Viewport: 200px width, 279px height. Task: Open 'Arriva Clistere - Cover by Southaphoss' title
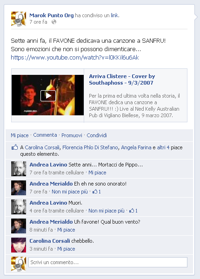[122, 80]
